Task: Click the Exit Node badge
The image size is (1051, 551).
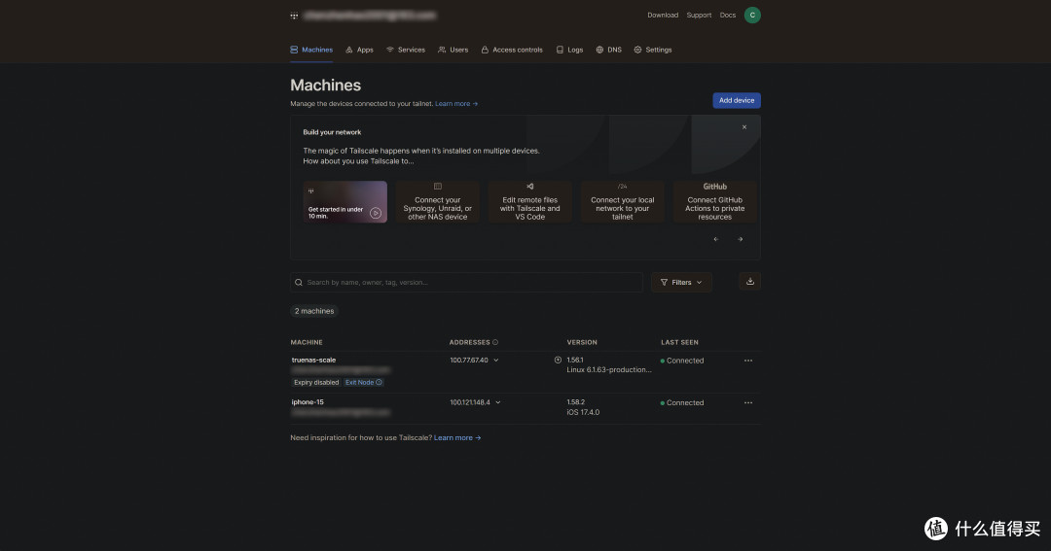Action: tap(364, 382)
